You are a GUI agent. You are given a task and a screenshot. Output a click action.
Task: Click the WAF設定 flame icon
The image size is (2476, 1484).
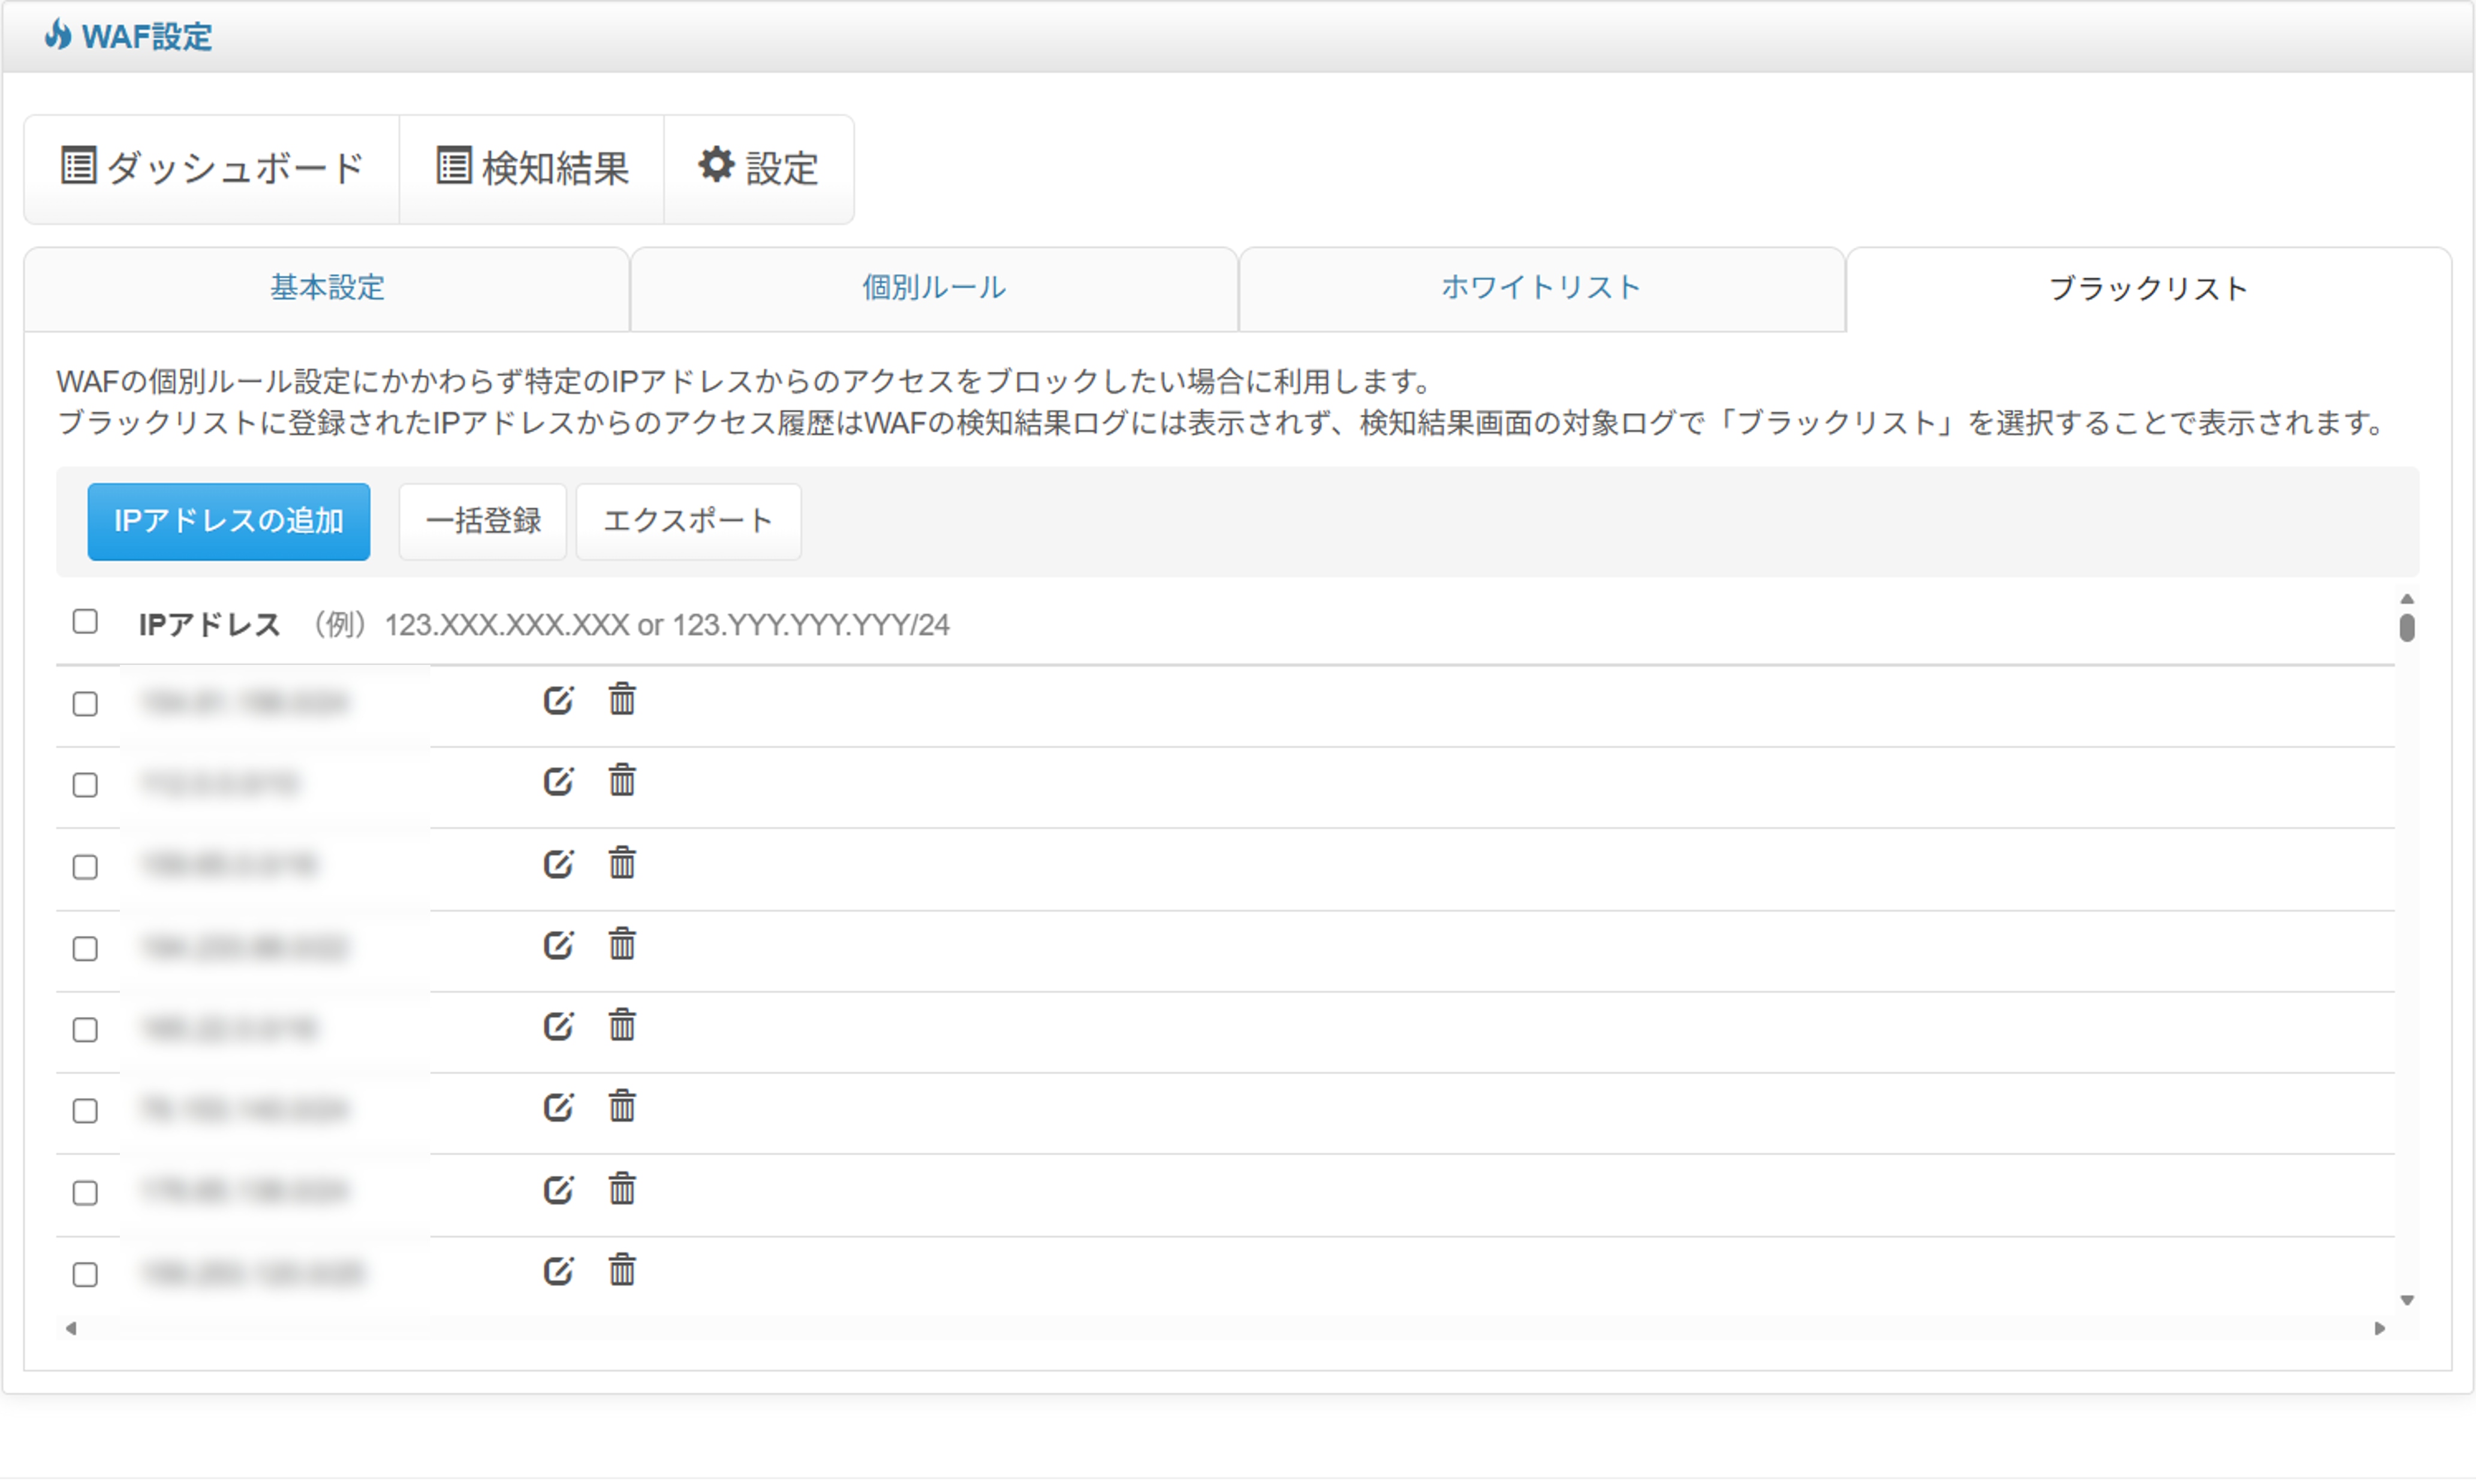point(58,34)
